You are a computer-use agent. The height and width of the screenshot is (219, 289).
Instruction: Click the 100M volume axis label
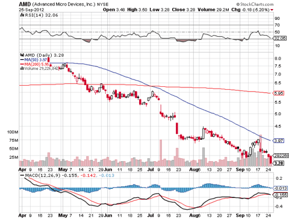(13, 132)
